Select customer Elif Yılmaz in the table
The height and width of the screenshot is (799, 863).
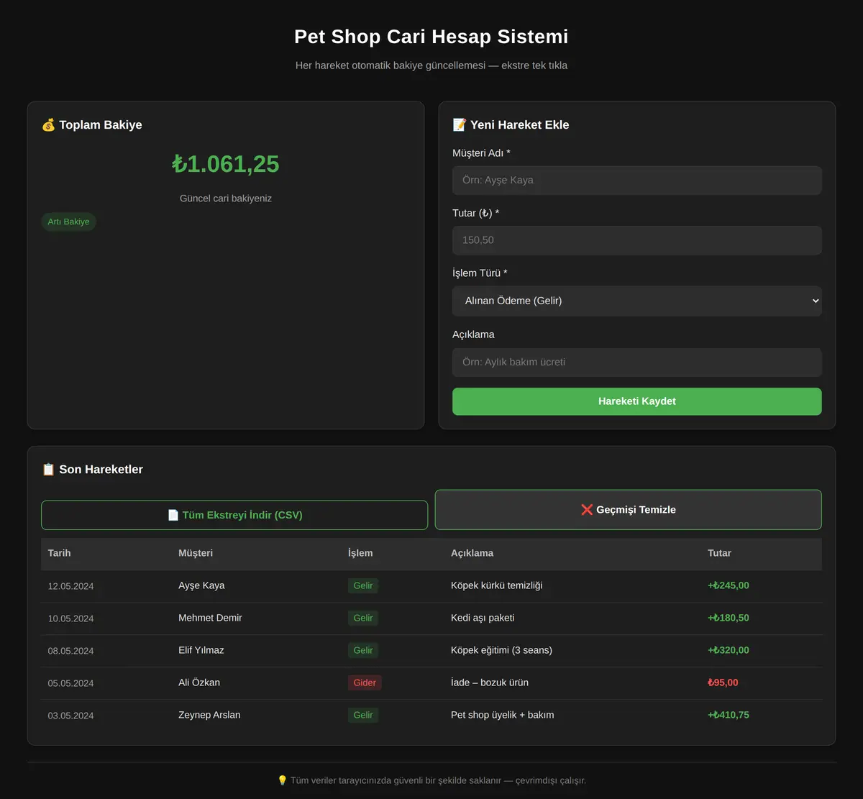201,650
